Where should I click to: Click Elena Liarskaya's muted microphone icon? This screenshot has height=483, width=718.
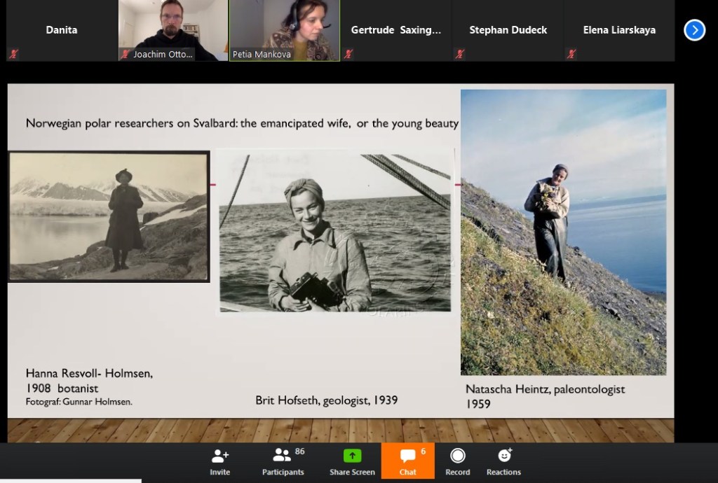(x=571, y=54)
